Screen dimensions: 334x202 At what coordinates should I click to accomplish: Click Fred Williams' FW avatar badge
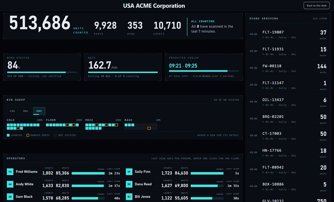[x=10, y=172]
